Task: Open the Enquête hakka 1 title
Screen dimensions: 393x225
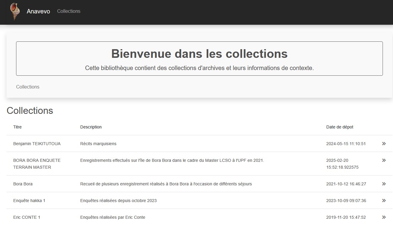Action: click(x=29, y=201)
